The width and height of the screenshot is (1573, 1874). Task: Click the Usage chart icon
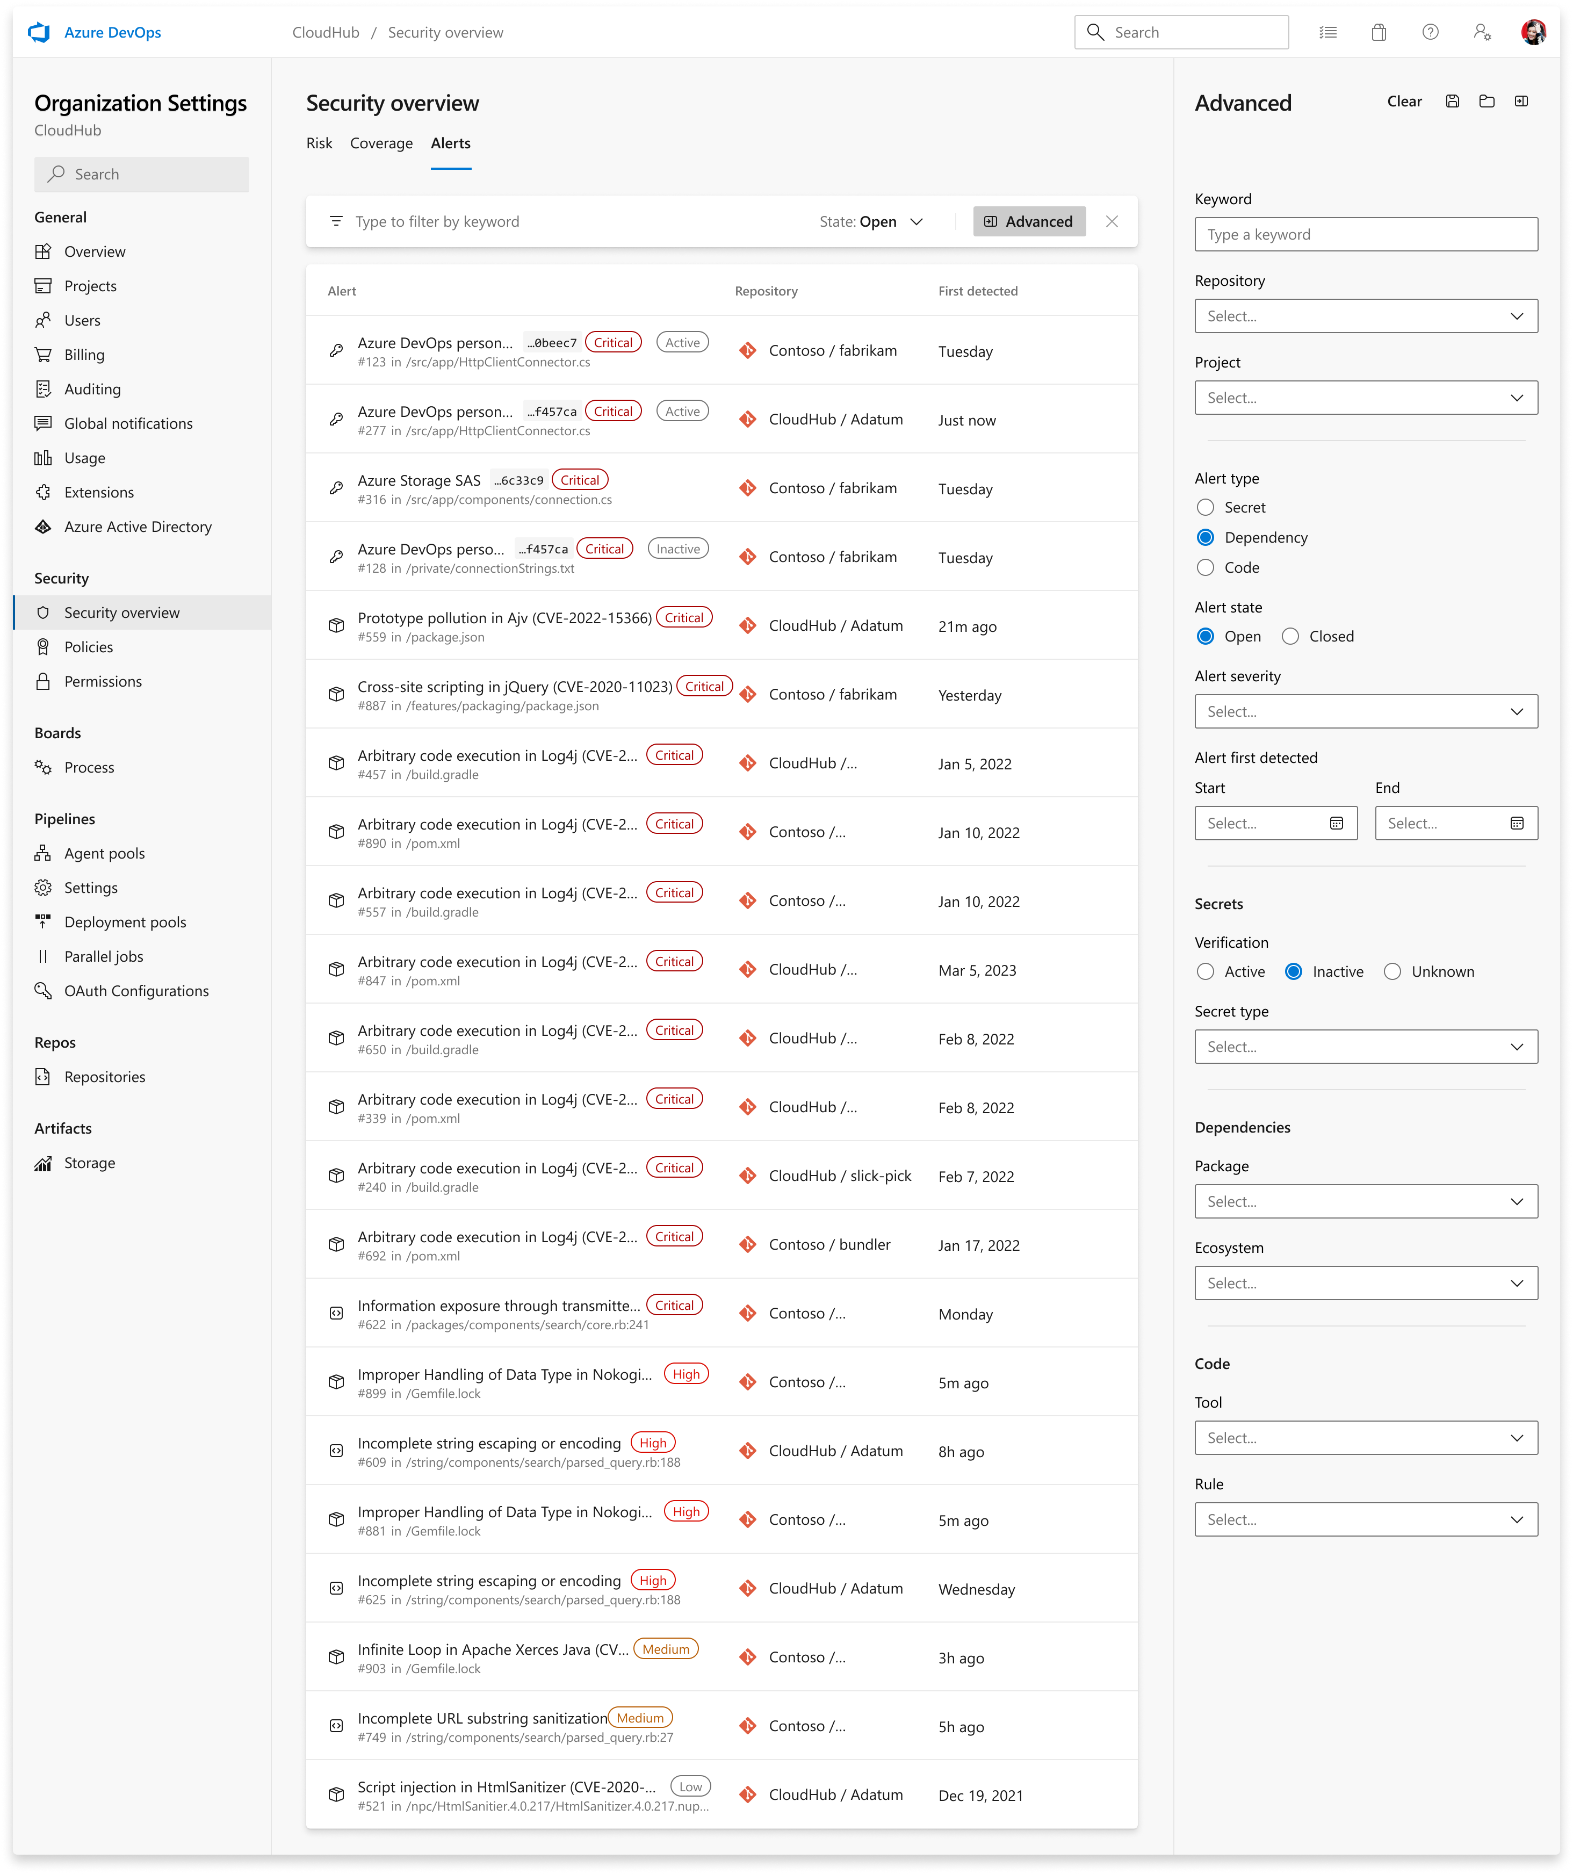click(x=43, y=458)
